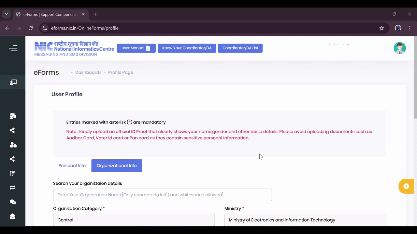Open the Organization Category dropdown showing Central

point(134,220)
